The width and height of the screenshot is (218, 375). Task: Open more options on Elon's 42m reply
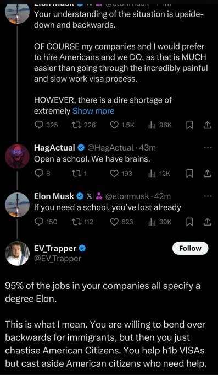tap(208, 196)
